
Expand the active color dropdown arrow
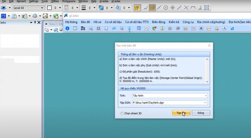[60, 8]
